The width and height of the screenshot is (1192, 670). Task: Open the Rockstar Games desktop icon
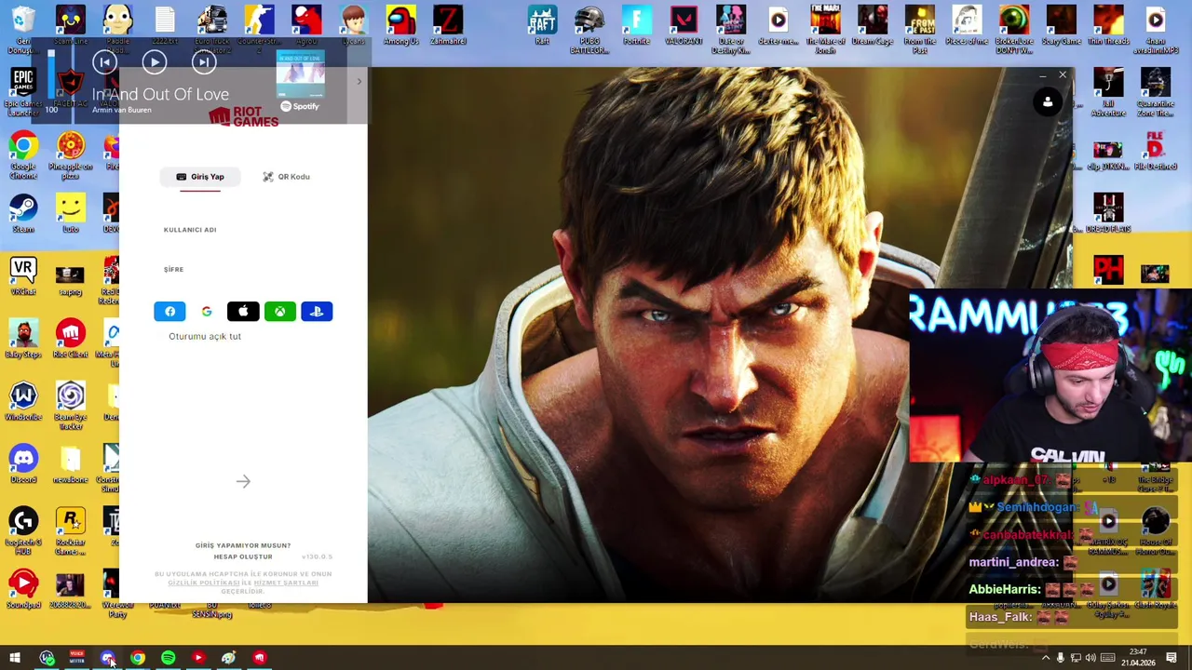71,530
